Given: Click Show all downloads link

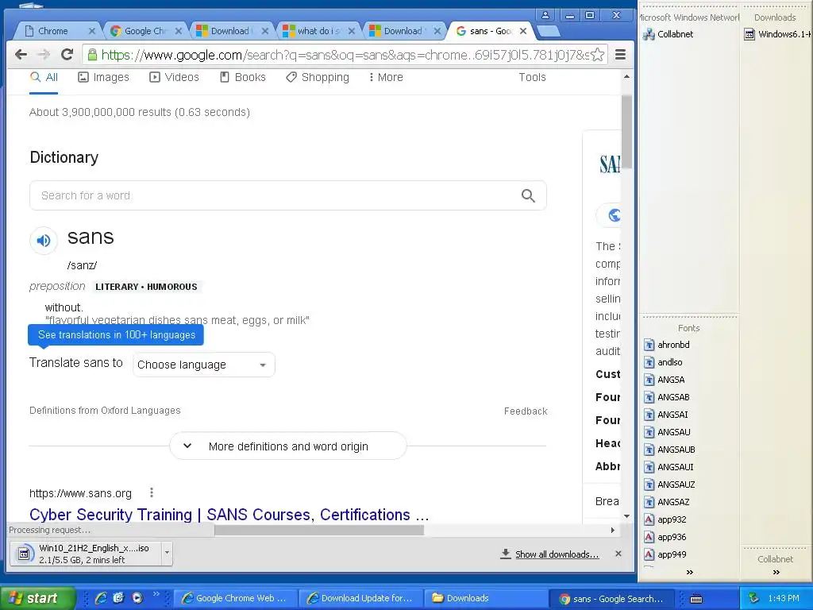Looking at the screenshot, I should (557, 554).
